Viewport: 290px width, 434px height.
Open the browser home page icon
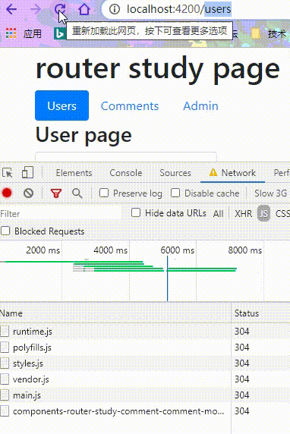click(84, 9)
